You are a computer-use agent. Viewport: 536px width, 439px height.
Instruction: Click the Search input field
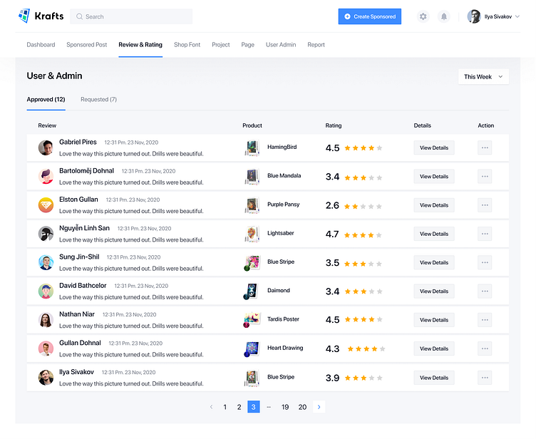coord(131,16)
